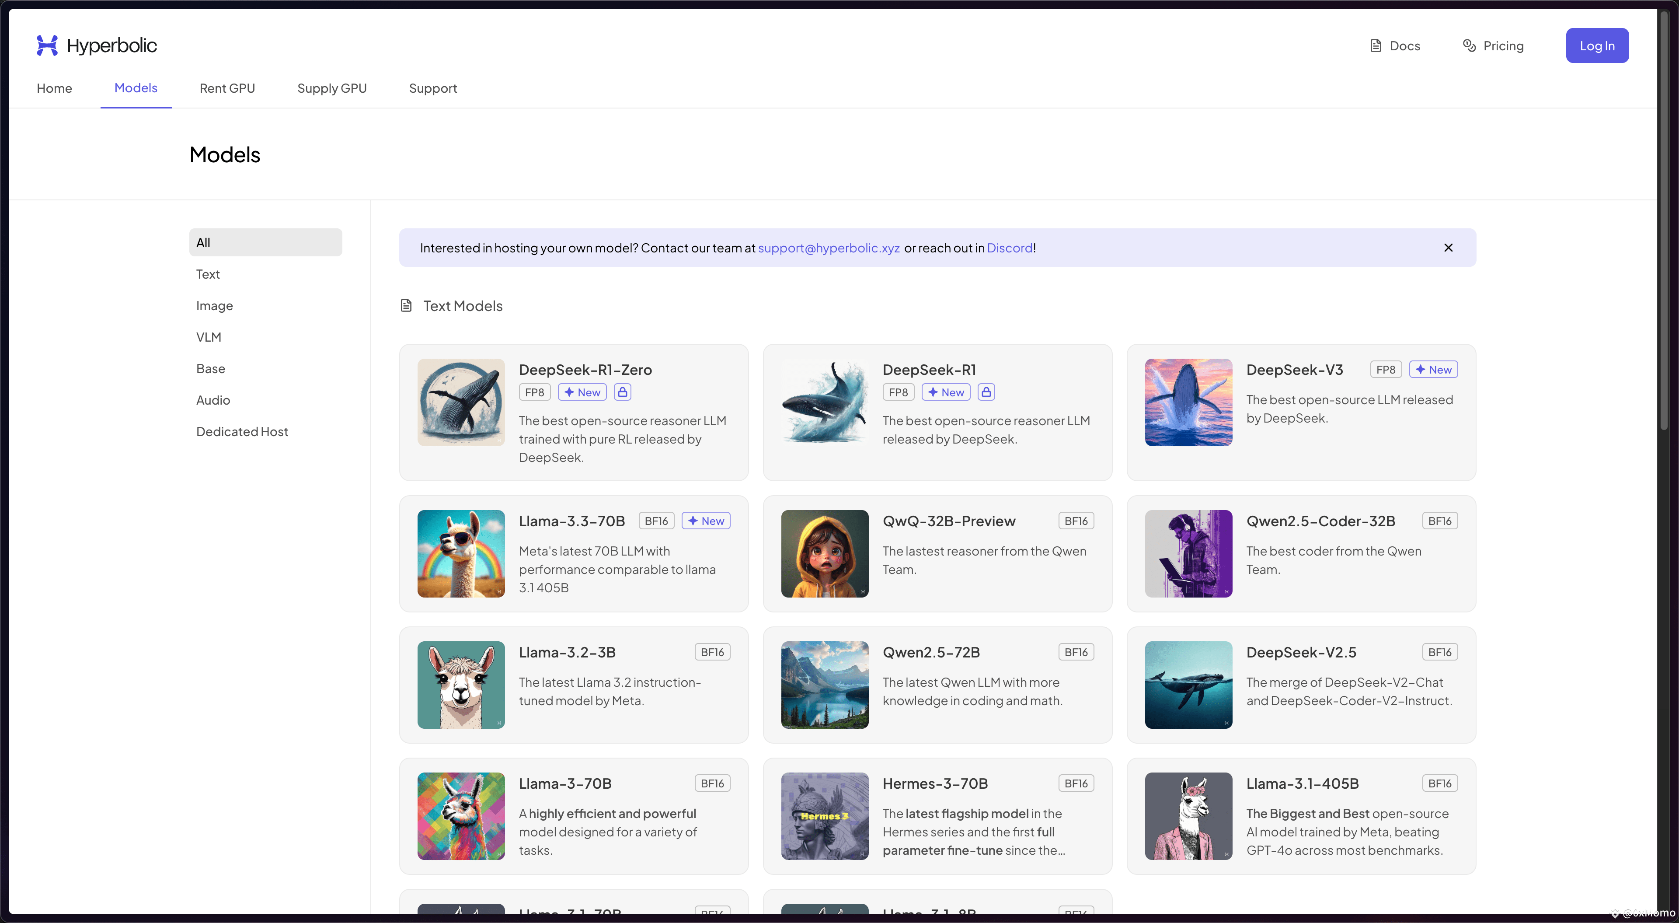1679x923 pixels.
Task: Filter models by VLM category
Action: (x=209, y=336)
